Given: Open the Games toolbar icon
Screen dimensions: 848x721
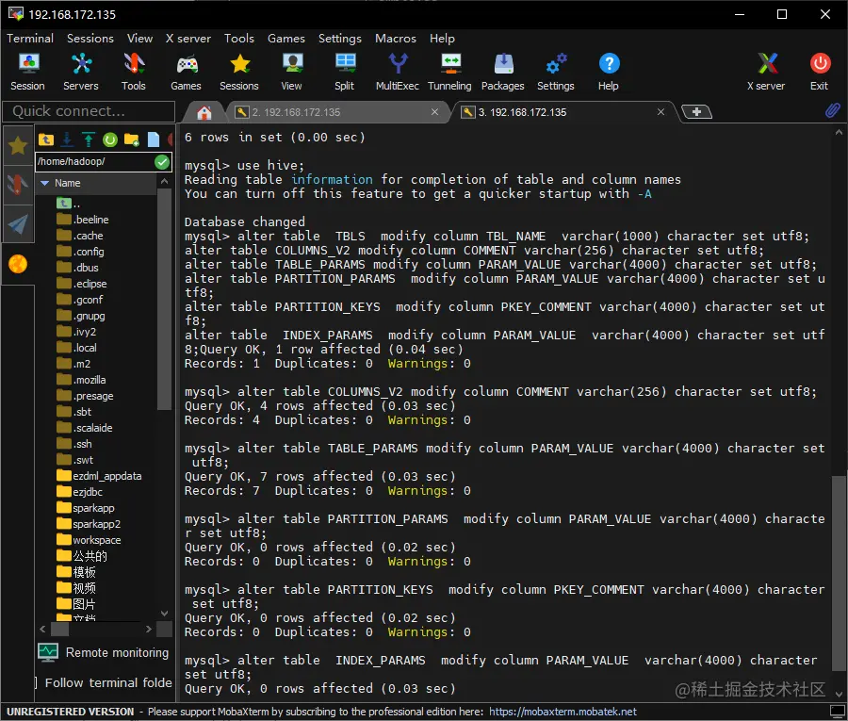Looking at the screenshot, I should [186, 72].
